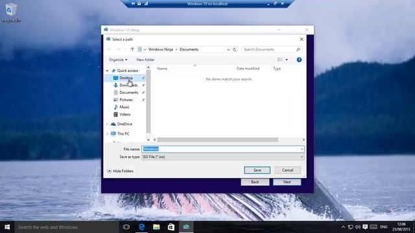
Task: Click the lock icon in the remote session bar
Action: [139, 3]
